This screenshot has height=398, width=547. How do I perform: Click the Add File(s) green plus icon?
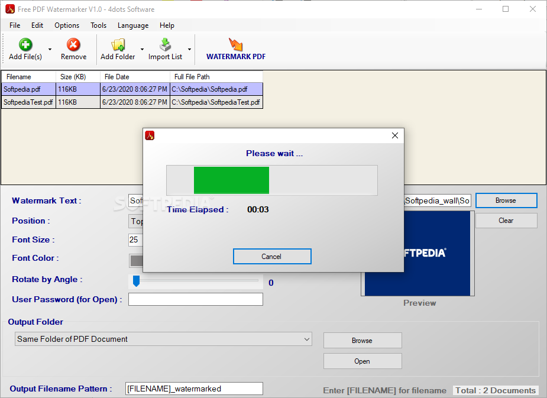click(25, 44)
